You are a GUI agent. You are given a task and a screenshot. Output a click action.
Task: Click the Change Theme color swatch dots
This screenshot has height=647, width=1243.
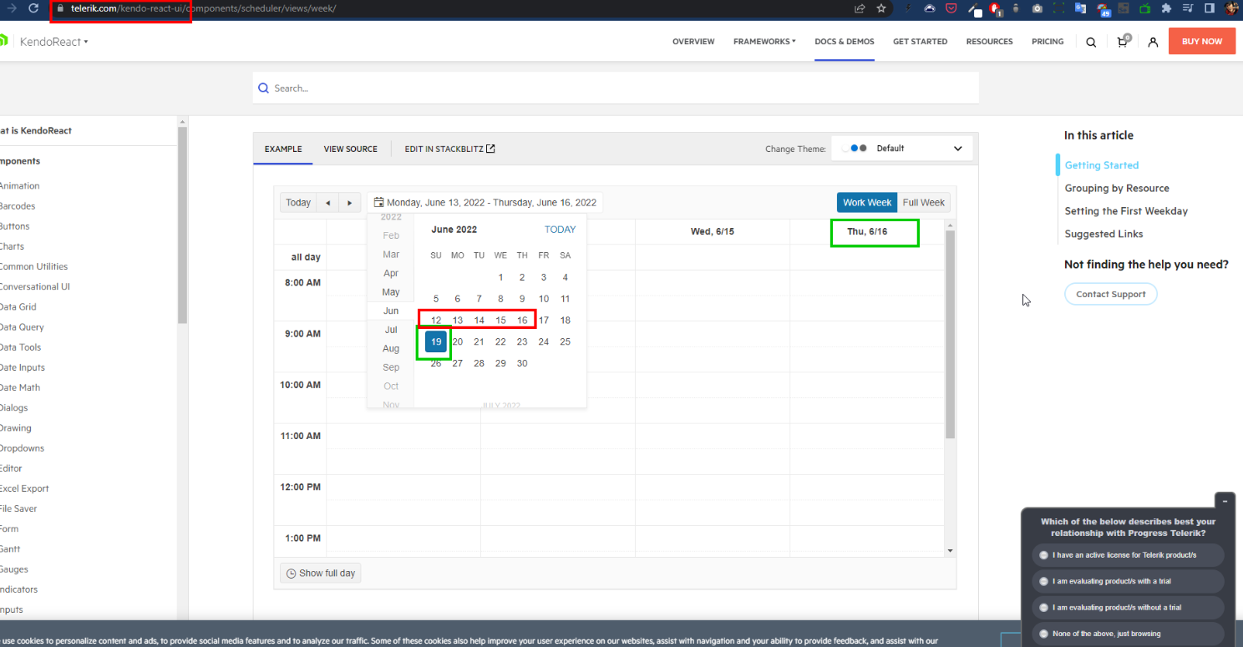(854, 149)
